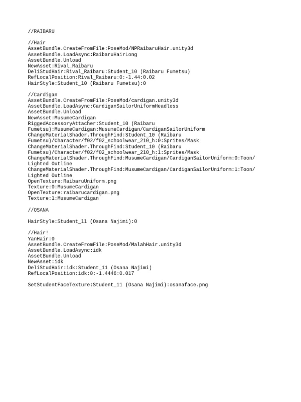Click the SetStudentFaceTexture osanaface.png line

(118, 285)
